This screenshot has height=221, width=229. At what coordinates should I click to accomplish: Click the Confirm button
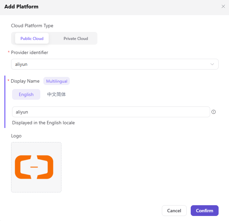(204, 211)
